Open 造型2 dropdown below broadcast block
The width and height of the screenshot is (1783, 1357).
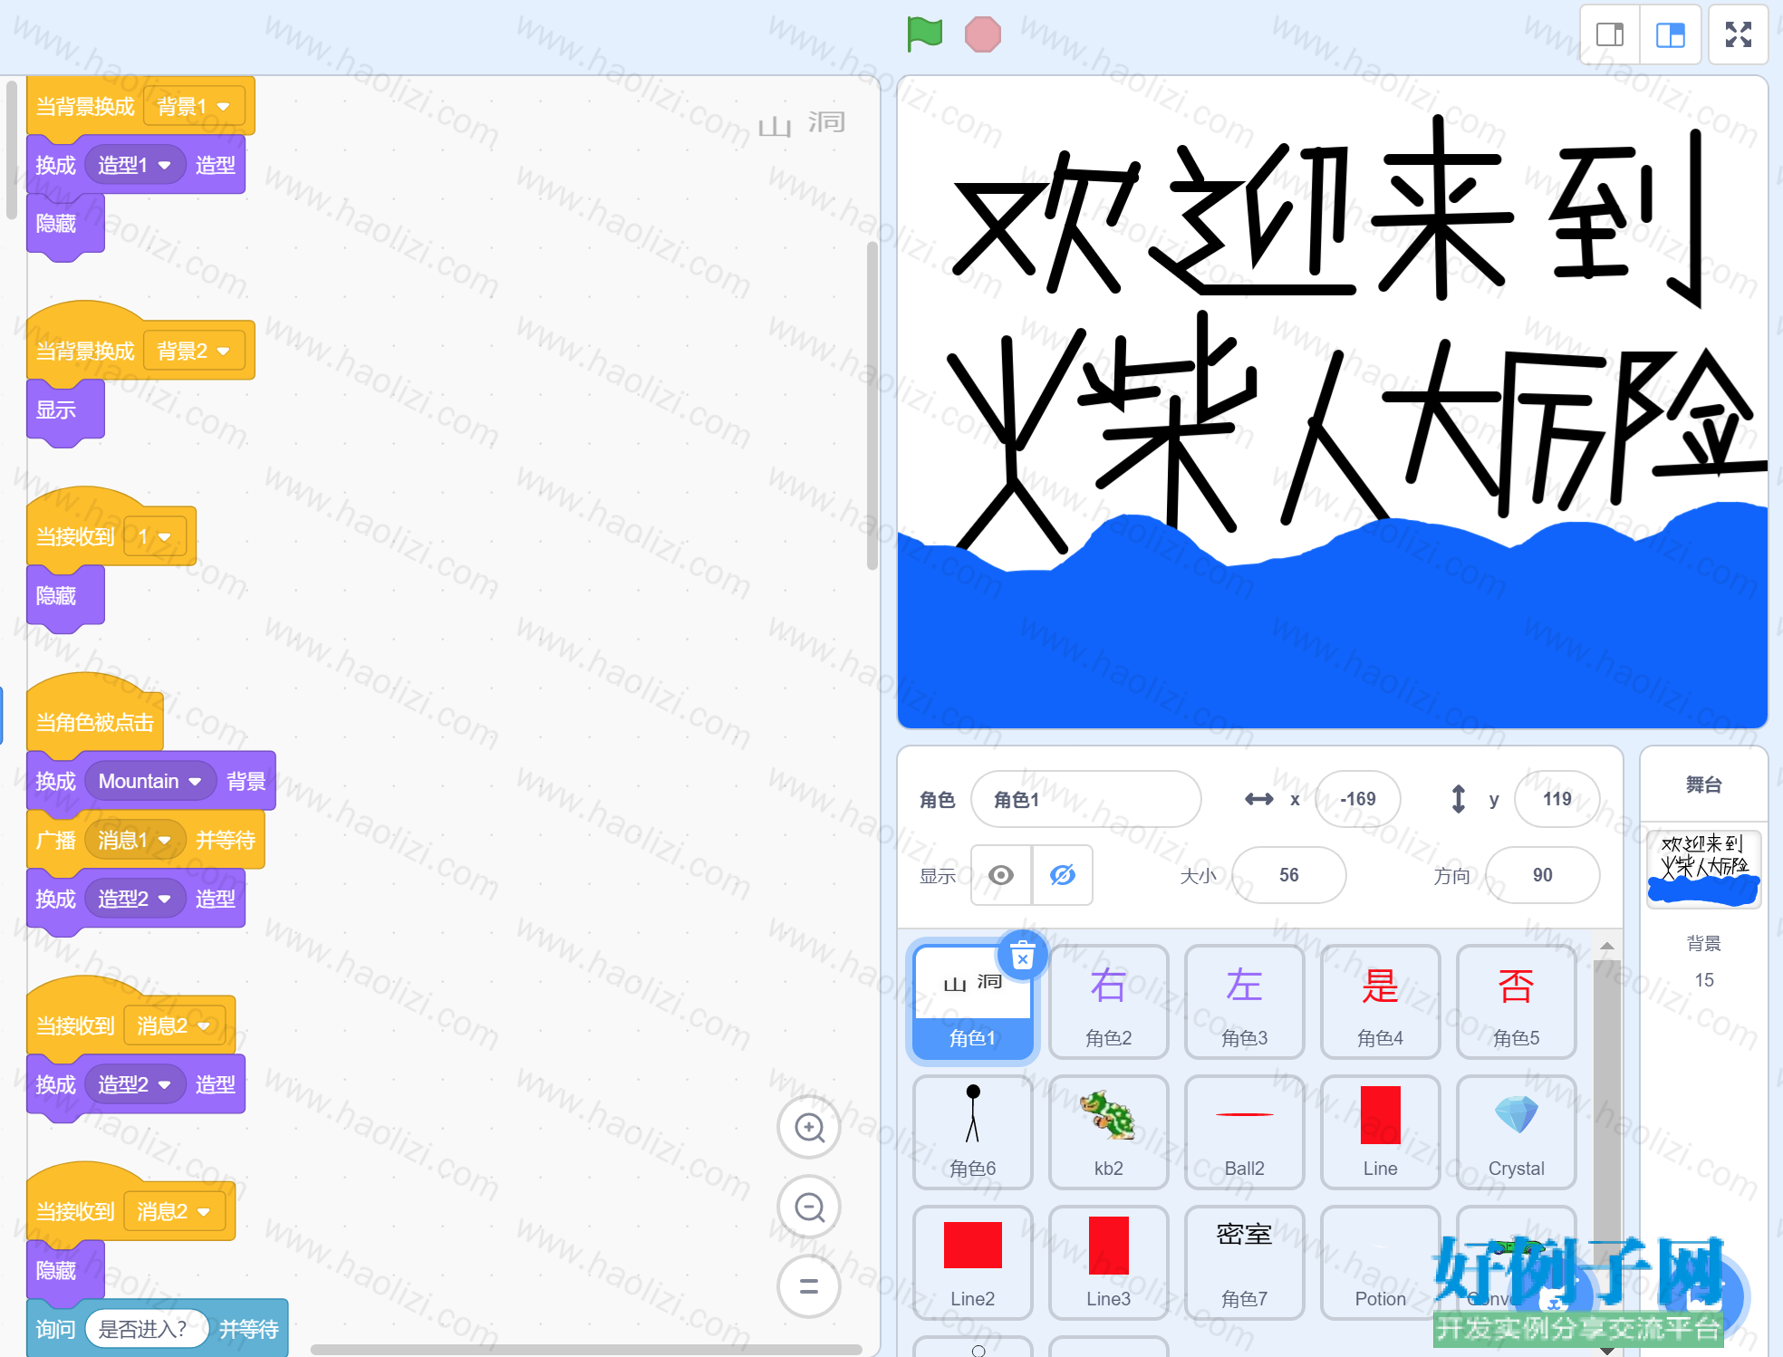pos(135,899)
